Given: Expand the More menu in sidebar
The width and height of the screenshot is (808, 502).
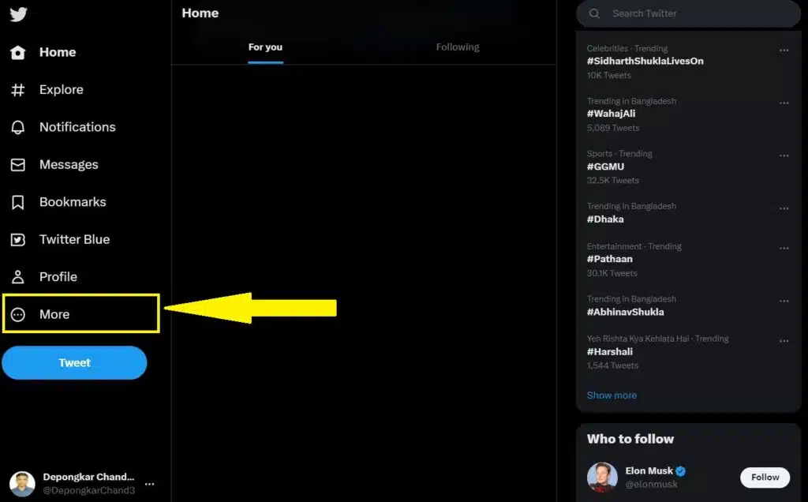Looking at the screenshot, I should tap(54, 314).
